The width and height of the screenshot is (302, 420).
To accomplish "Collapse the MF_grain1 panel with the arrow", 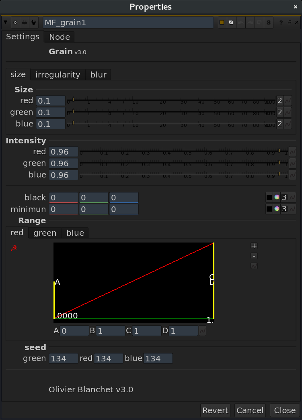I will (x=6, y=22).
